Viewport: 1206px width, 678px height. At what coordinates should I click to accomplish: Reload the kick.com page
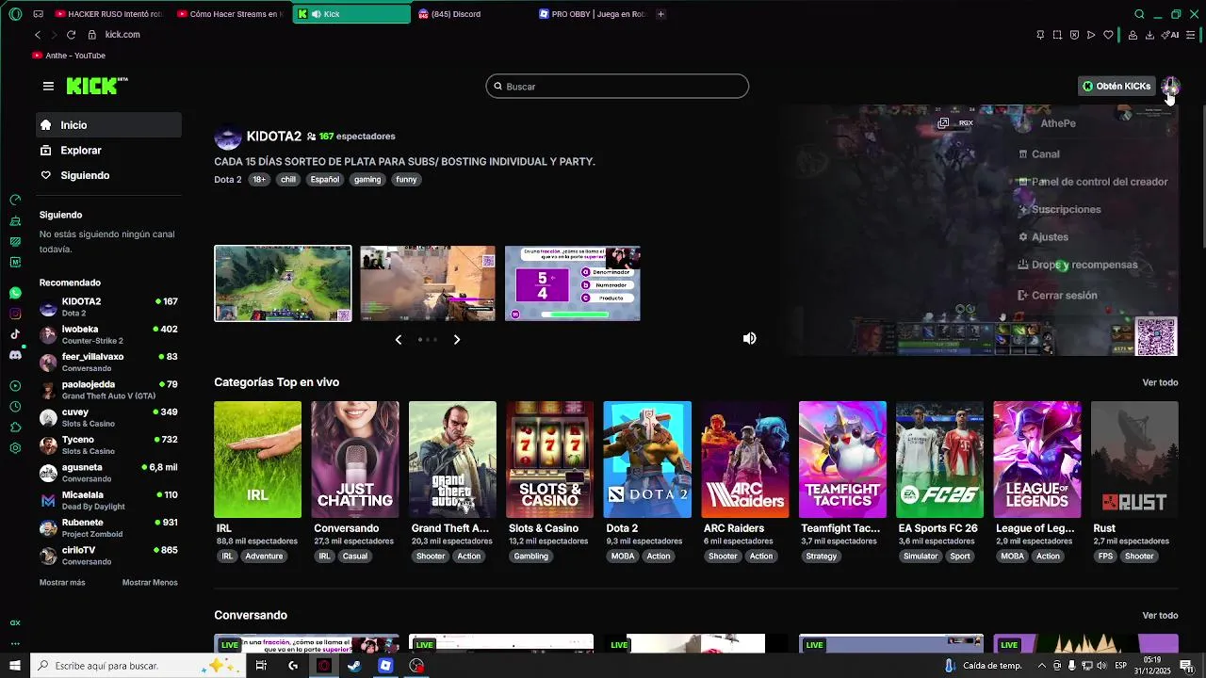tap(71, 35)
